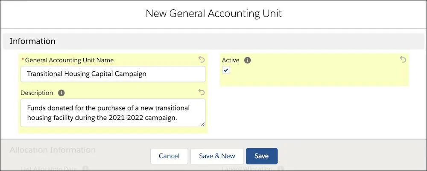Click inside the Description text area
The height and width of the screenshot is (171, 427).
(113, 113)
